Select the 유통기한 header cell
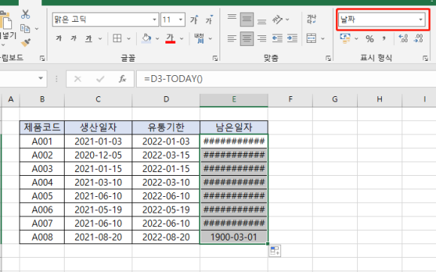The width and height of the screenshot is (436, 272). (166, 128)
